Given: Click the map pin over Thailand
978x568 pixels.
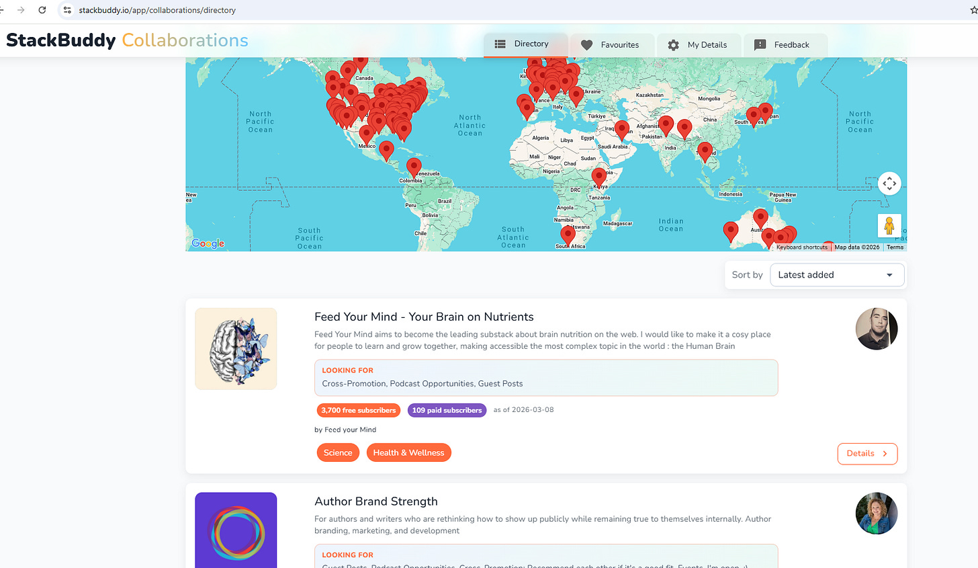Looking at the screenshot, I should [x=705, y=152].
